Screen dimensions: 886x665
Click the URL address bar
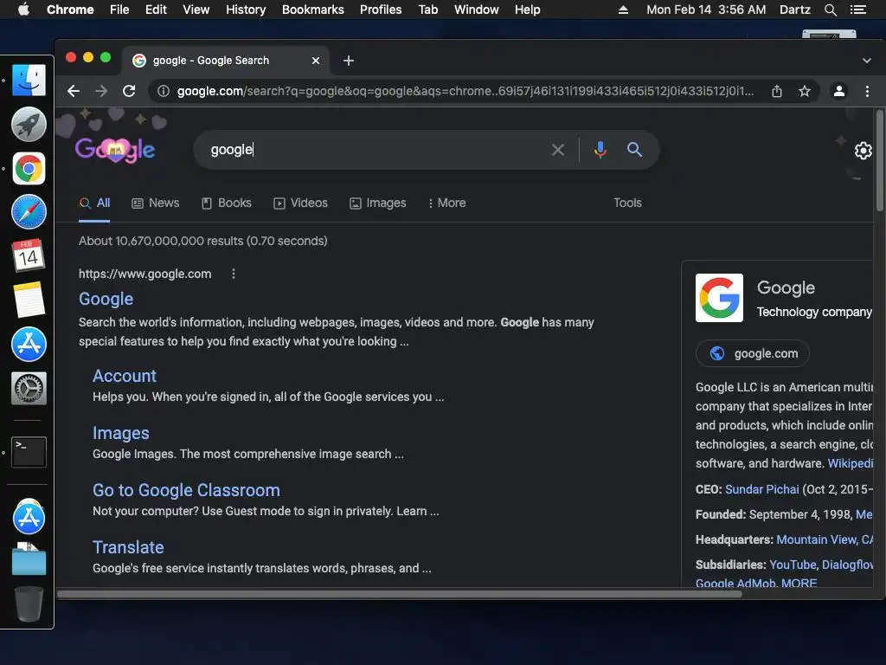click(464, 91)
